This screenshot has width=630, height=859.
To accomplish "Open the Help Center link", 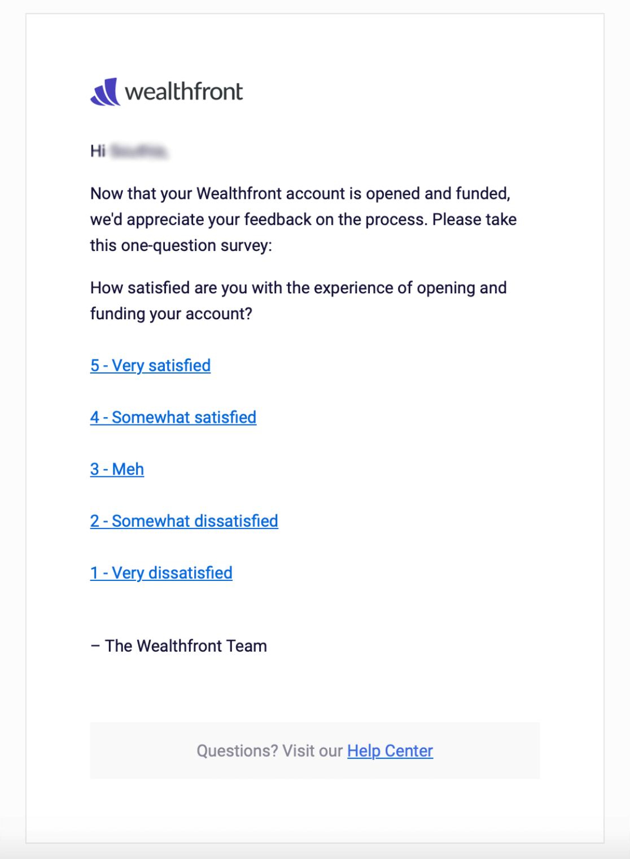I will (390, 751).
